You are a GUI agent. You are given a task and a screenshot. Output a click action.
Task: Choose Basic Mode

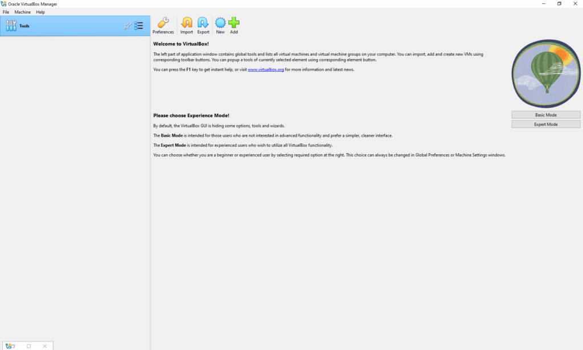(x=546, y=115)
